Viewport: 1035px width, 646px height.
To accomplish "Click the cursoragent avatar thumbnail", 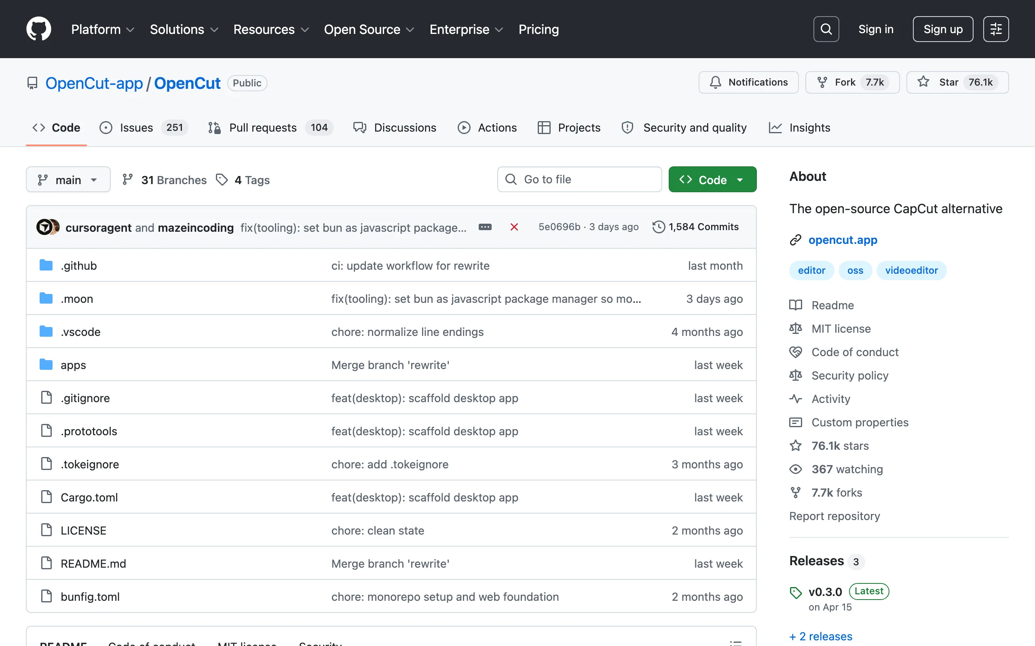I will [x=44, y=227].
